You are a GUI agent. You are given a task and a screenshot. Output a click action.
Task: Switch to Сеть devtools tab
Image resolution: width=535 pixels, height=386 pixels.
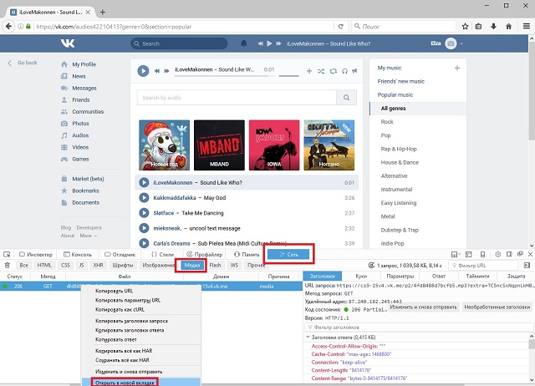coord(288,254)
